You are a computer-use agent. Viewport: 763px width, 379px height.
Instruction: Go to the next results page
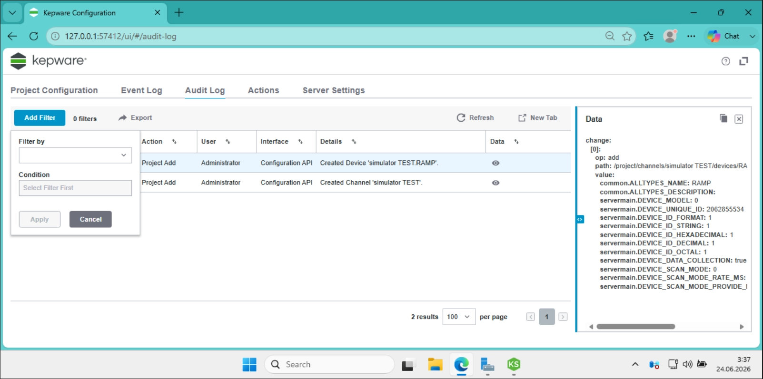tap(563, 317)
